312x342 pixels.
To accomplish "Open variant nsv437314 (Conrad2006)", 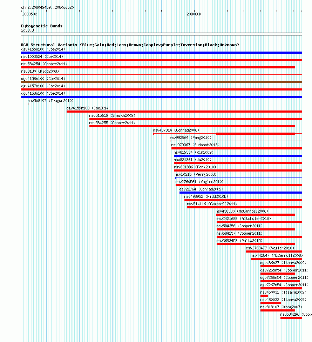I will (x=176, y=130).
